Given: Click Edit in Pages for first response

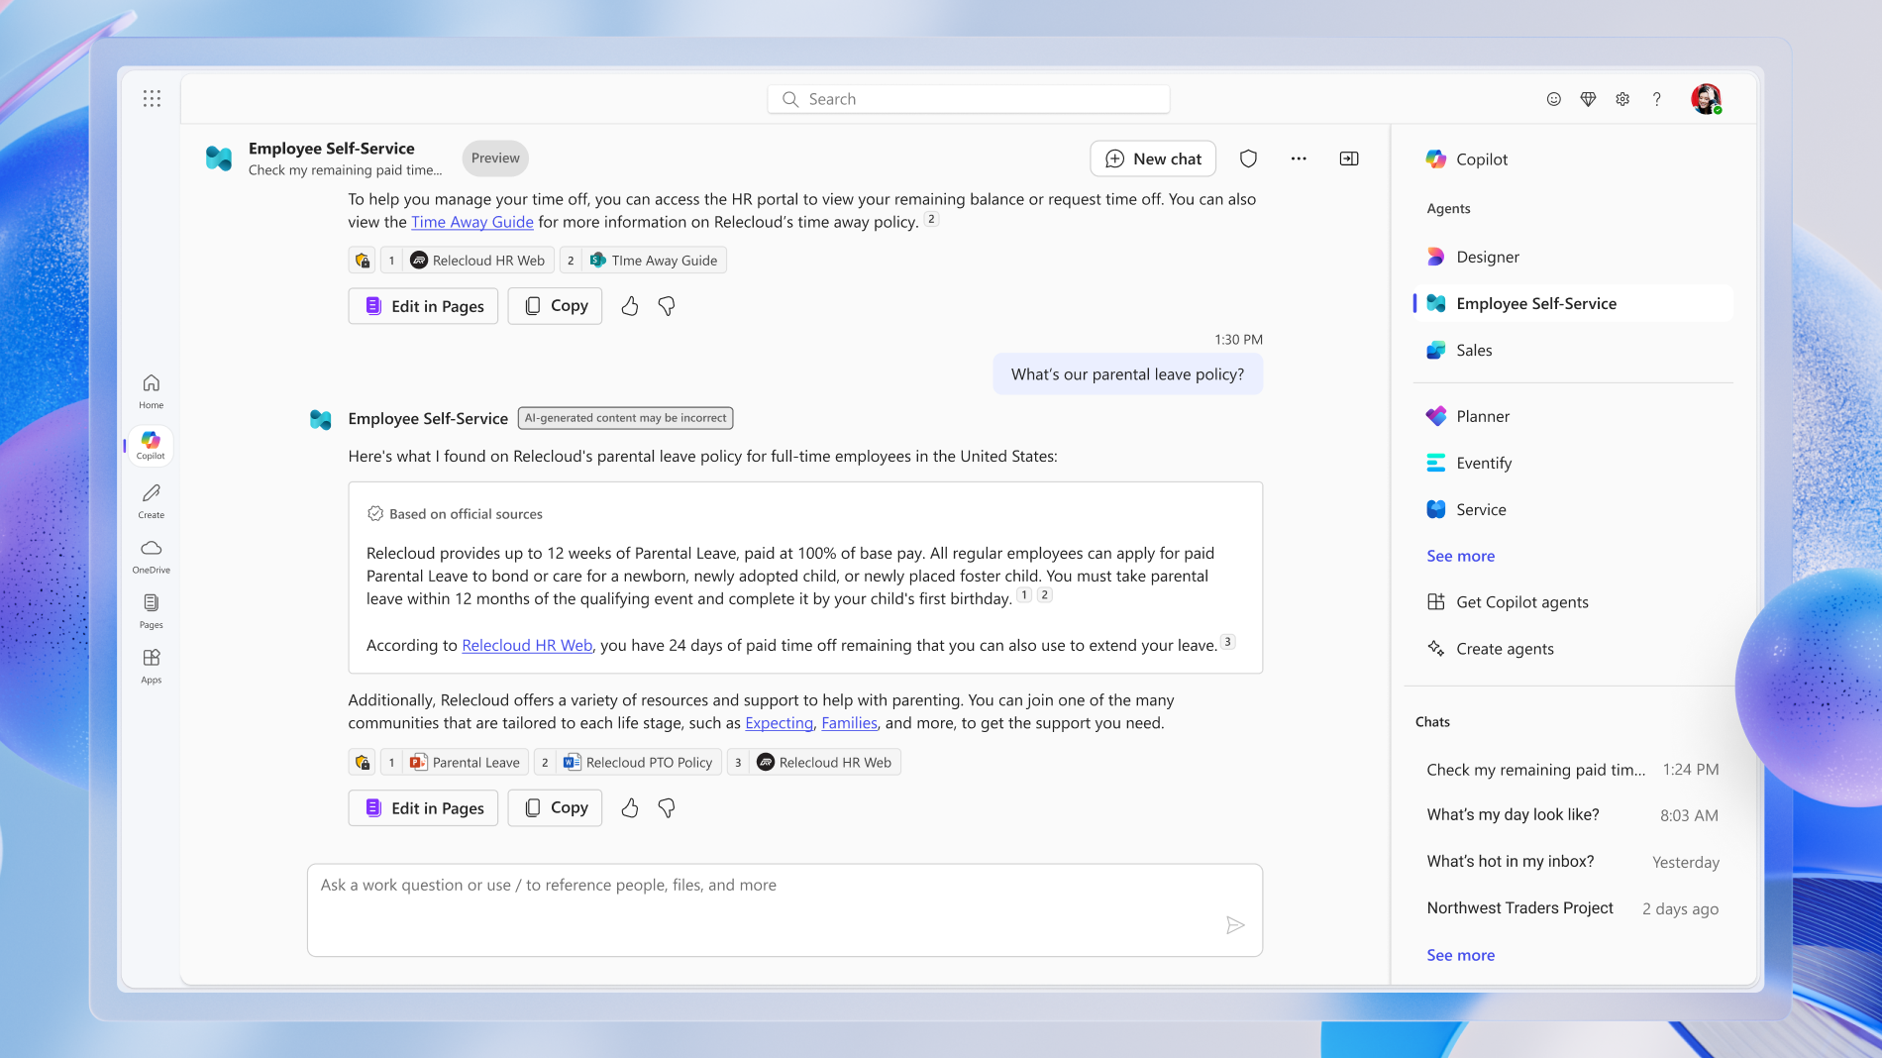Looking at the screenshot, I should pos(423,306).
